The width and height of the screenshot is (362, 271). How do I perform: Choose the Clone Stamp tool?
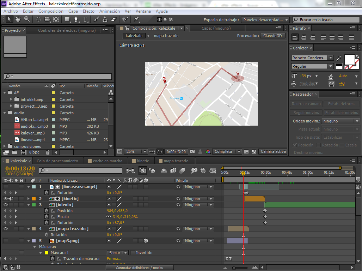[x=105, y=19]
